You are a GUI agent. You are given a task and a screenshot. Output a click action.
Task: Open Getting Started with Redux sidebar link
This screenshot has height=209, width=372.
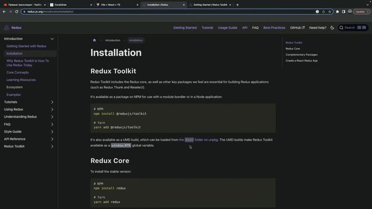click(26, 46)
